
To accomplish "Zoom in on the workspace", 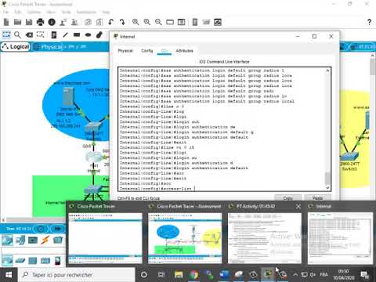I will [x=136, y=22].
